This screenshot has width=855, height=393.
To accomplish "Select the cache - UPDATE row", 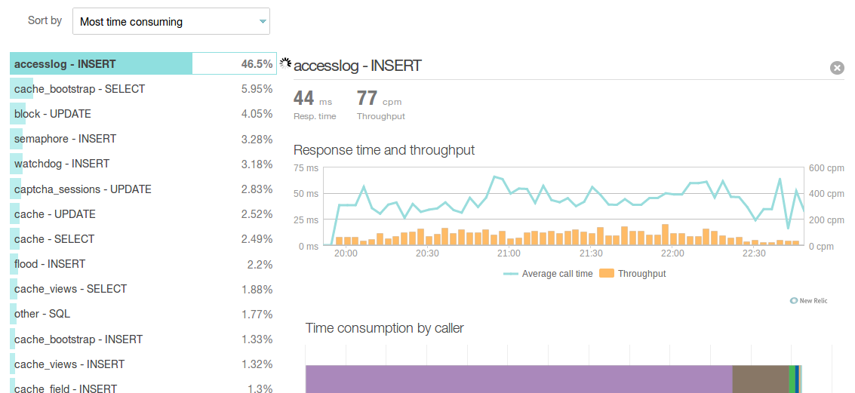I will point(143,214).
